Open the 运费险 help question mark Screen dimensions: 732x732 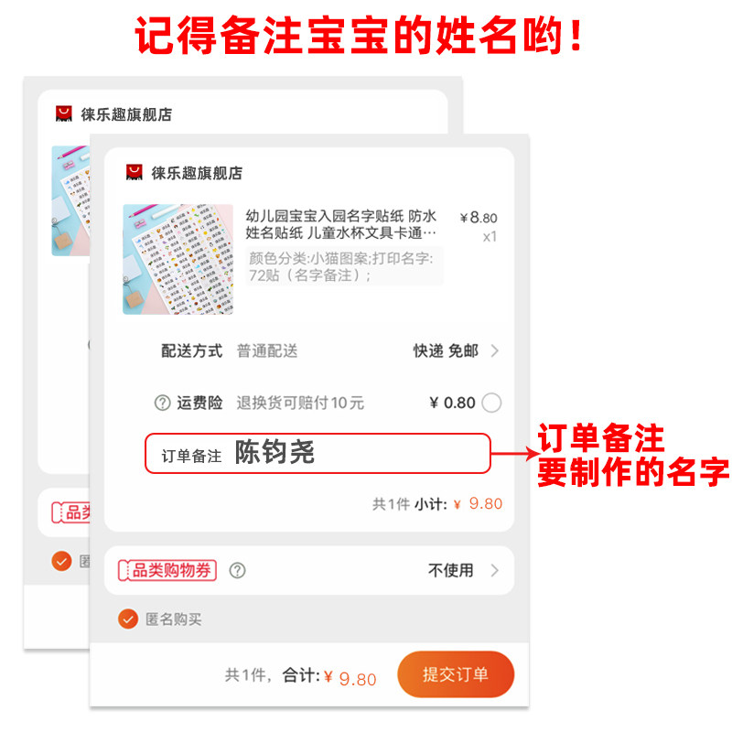point(163,403)
